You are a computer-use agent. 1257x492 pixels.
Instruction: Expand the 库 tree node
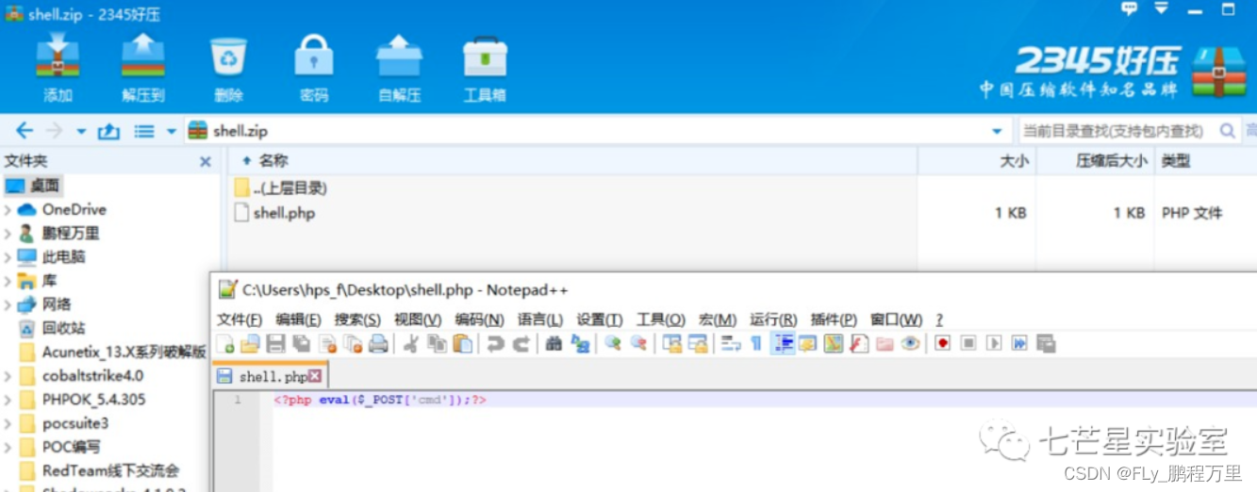click(x=8, y=281)
